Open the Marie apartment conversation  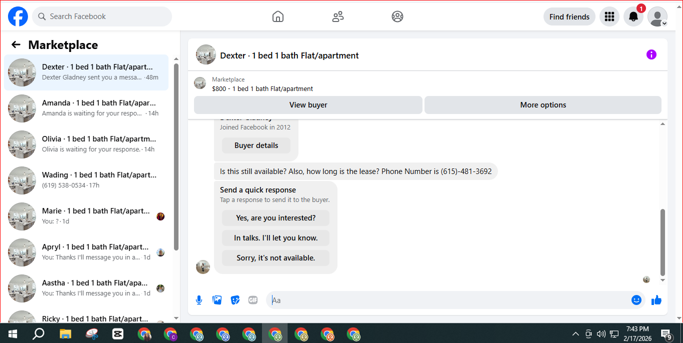click(86, 216)
